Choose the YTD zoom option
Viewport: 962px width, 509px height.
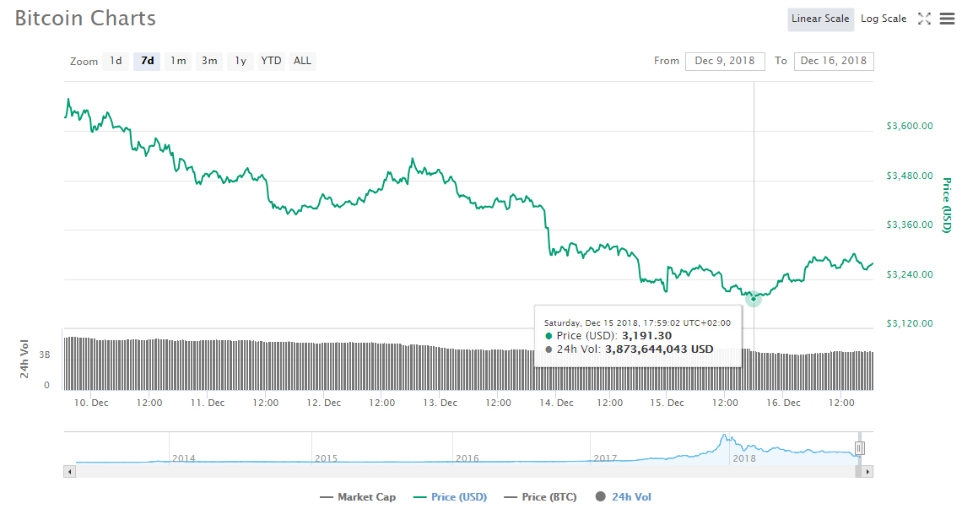tap(271, 61)
